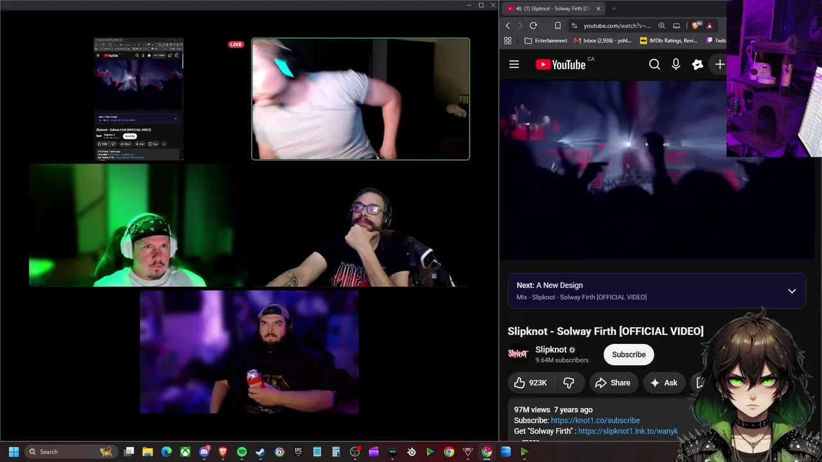Image resolution: width=822 pixels, height=462 pixels.
Task: Open Brave browser from the taskbar
Action: pyautogui.click(x=223, y=452)
